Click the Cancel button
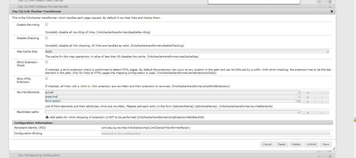This screenshot has width=356, height=158. 267,144
